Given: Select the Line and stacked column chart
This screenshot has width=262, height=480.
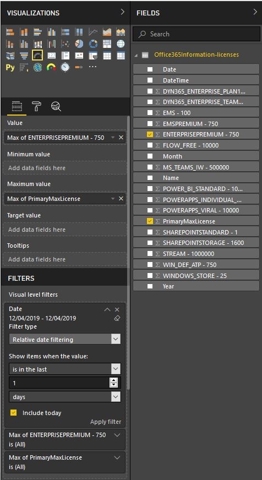Looking at the screenshot, I should tap(10, 44).
